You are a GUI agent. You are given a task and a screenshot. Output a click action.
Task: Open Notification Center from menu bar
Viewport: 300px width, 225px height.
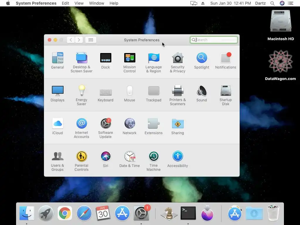(291, 3)
